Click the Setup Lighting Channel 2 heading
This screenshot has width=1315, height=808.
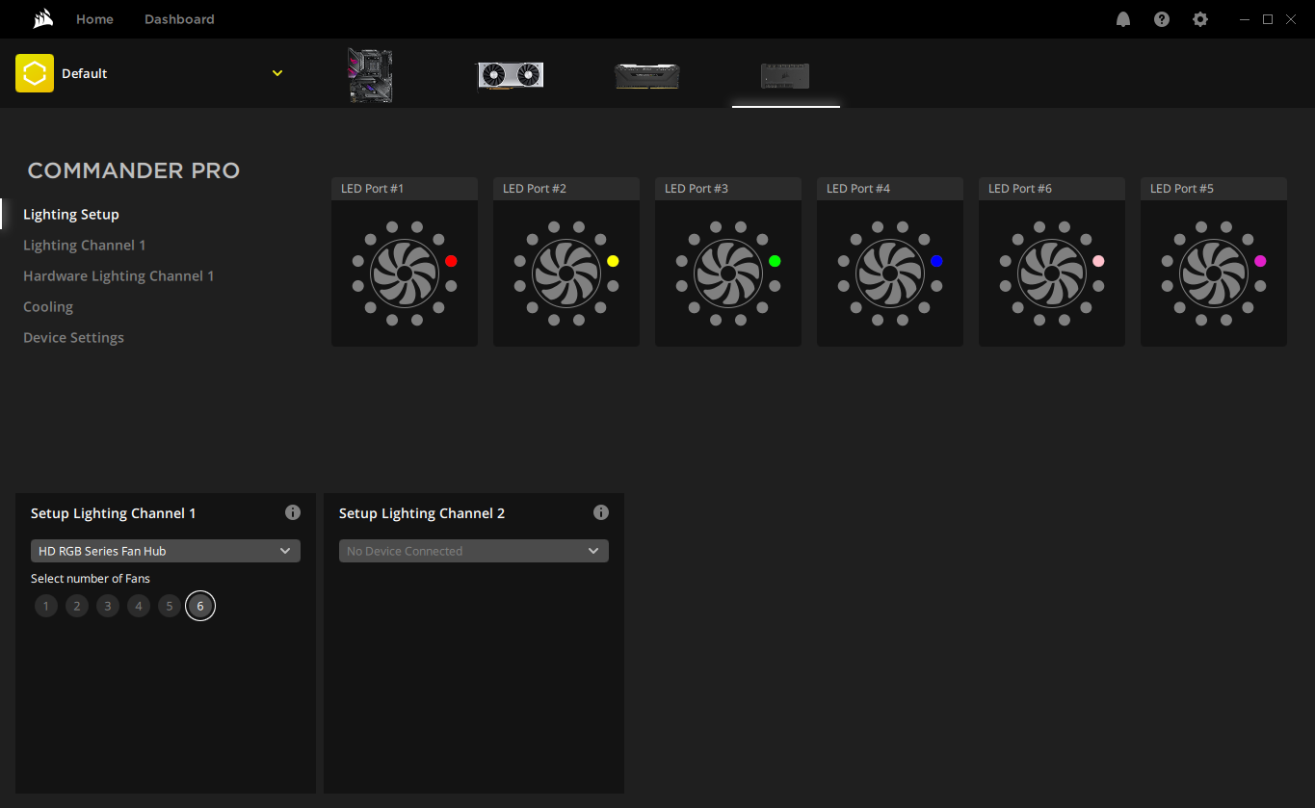(x=422, y=513)
